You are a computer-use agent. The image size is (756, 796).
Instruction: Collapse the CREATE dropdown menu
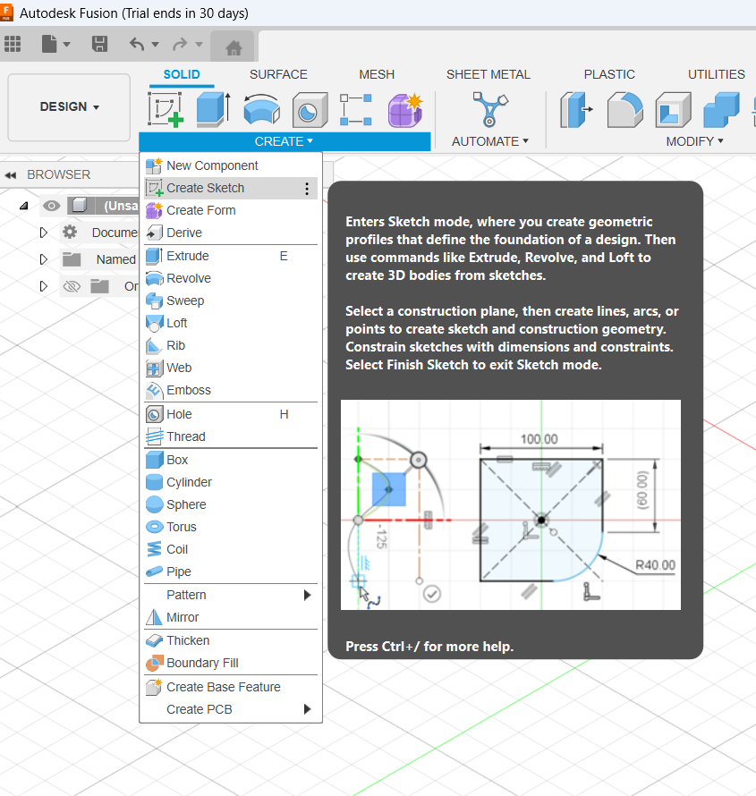(x=285, y=141)
